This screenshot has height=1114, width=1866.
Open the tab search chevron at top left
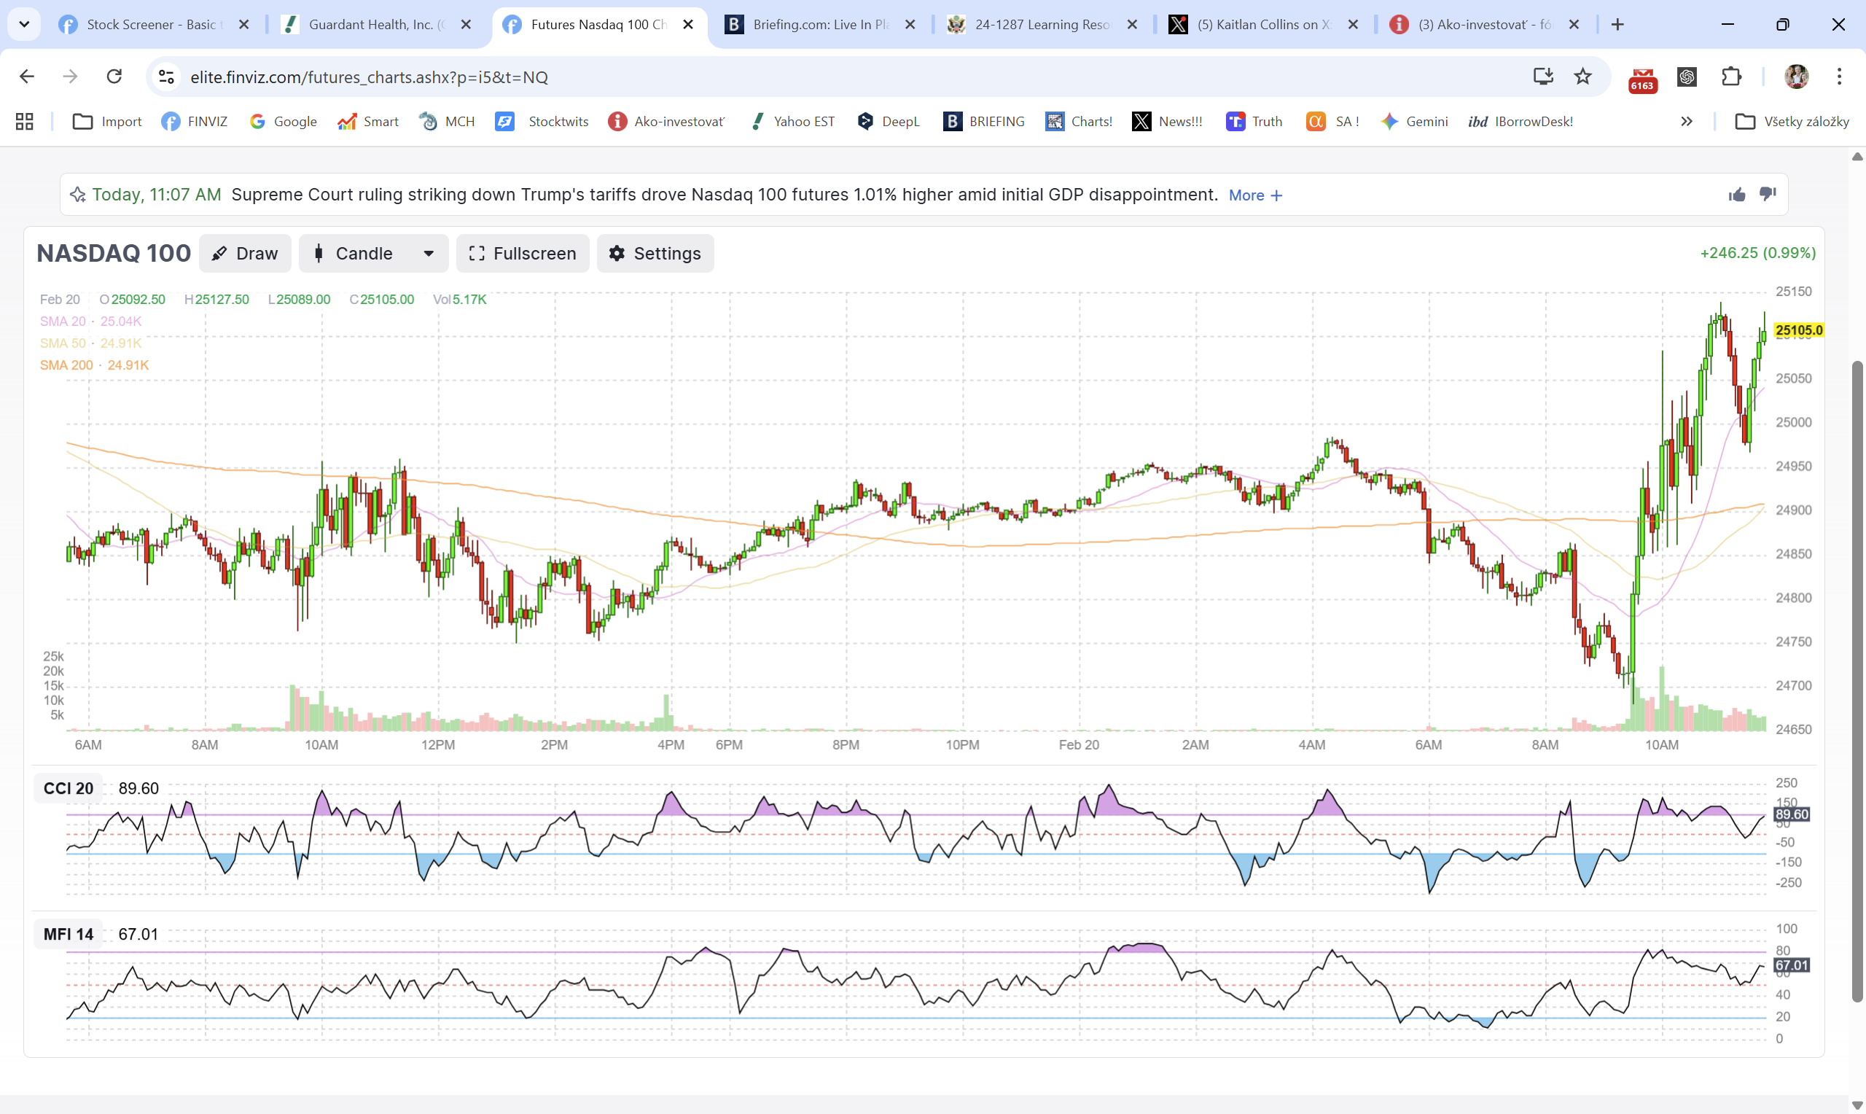tap(24, 25)
